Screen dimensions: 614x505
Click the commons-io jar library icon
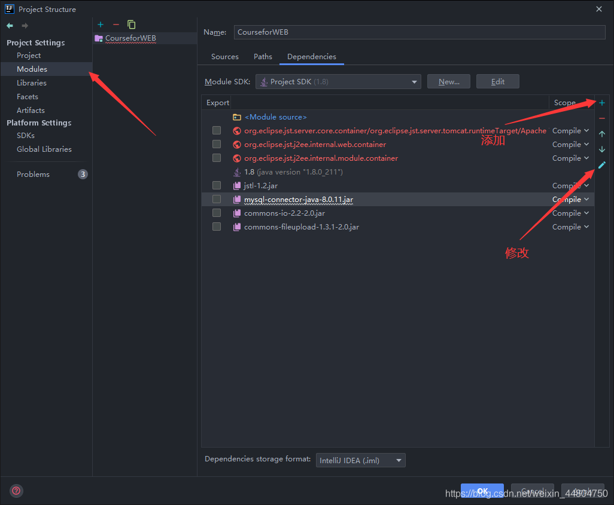click(x=237, y=213)
